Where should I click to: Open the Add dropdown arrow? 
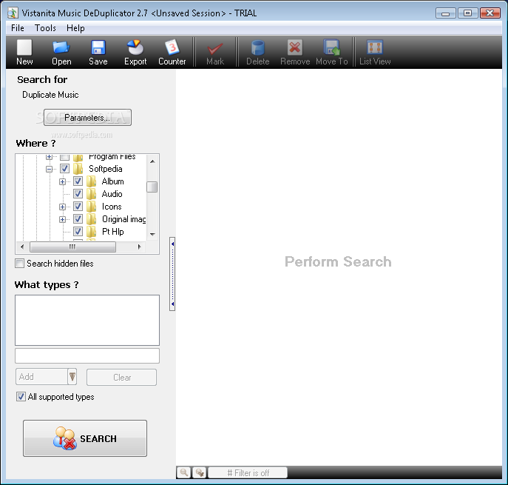tap(72, 377)
